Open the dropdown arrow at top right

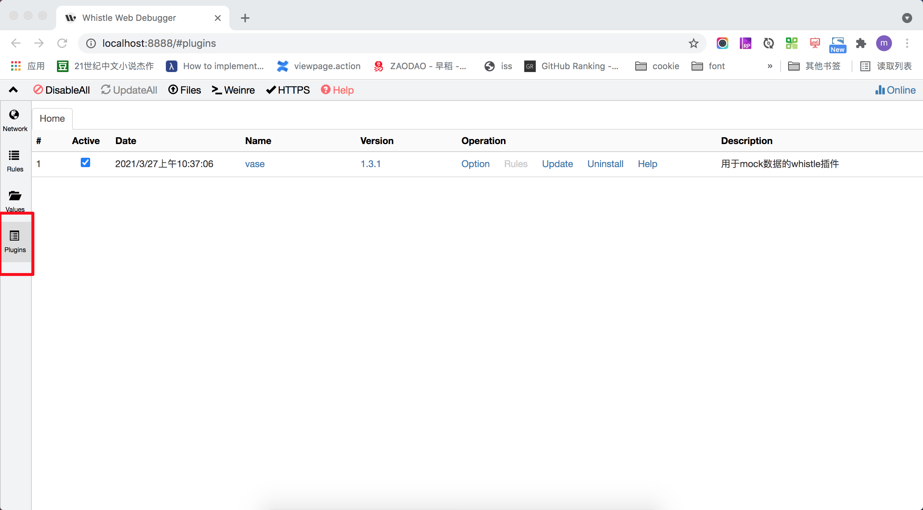point(907,18)
